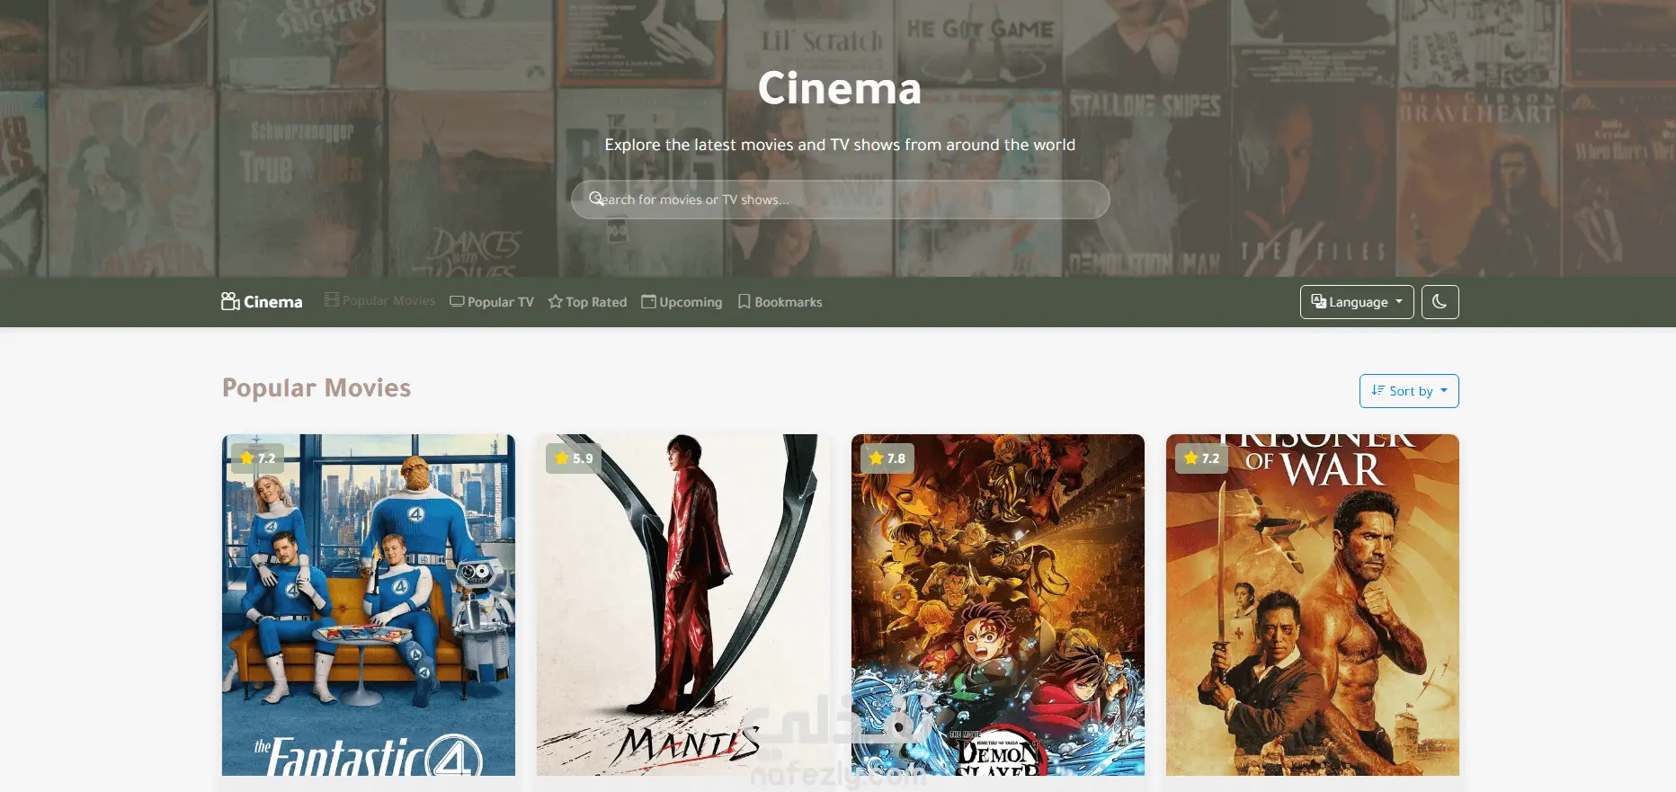Click the Cinema hero title
The image size is (1676, 792).
coord(840,88)
